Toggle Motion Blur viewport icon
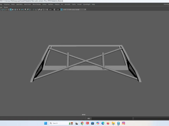This screenshot has height=126, width=169. click(27, 9)
